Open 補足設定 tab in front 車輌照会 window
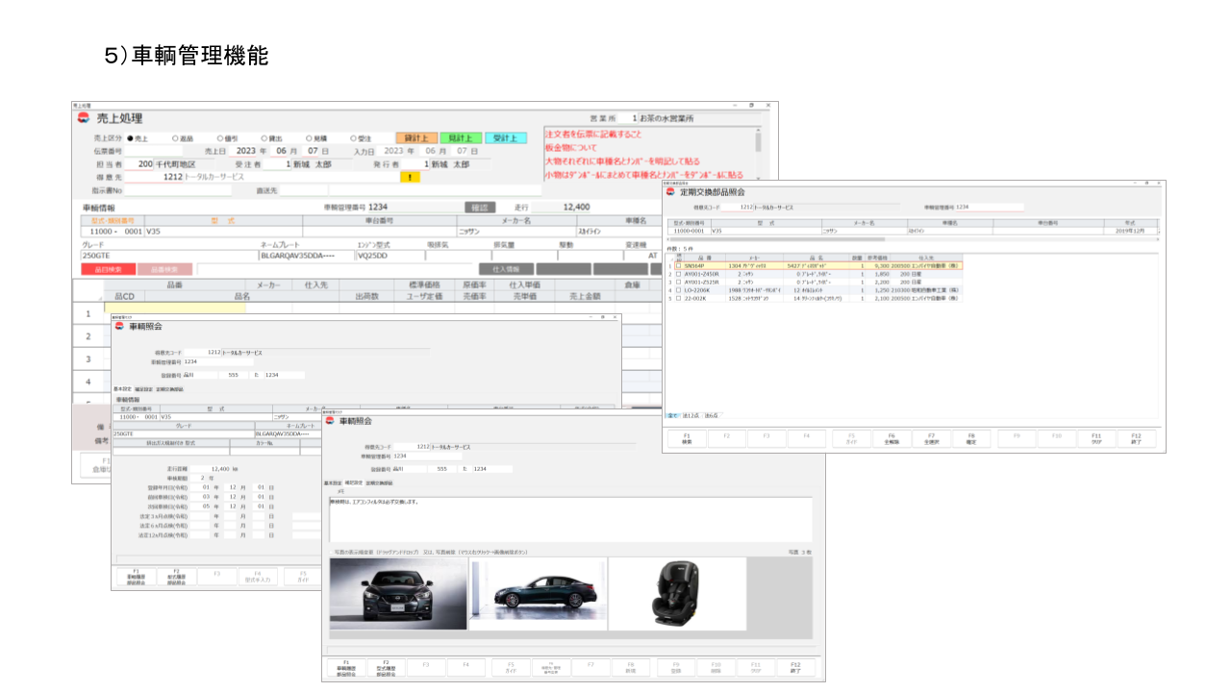1231x692 pixels. [x=353, y=482]
